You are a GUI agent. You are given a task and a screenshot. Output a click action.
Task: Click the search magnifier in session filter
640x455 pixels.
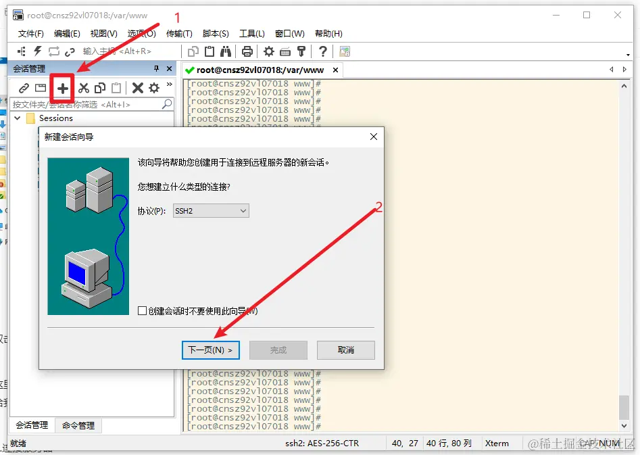(x=166, y=104)
